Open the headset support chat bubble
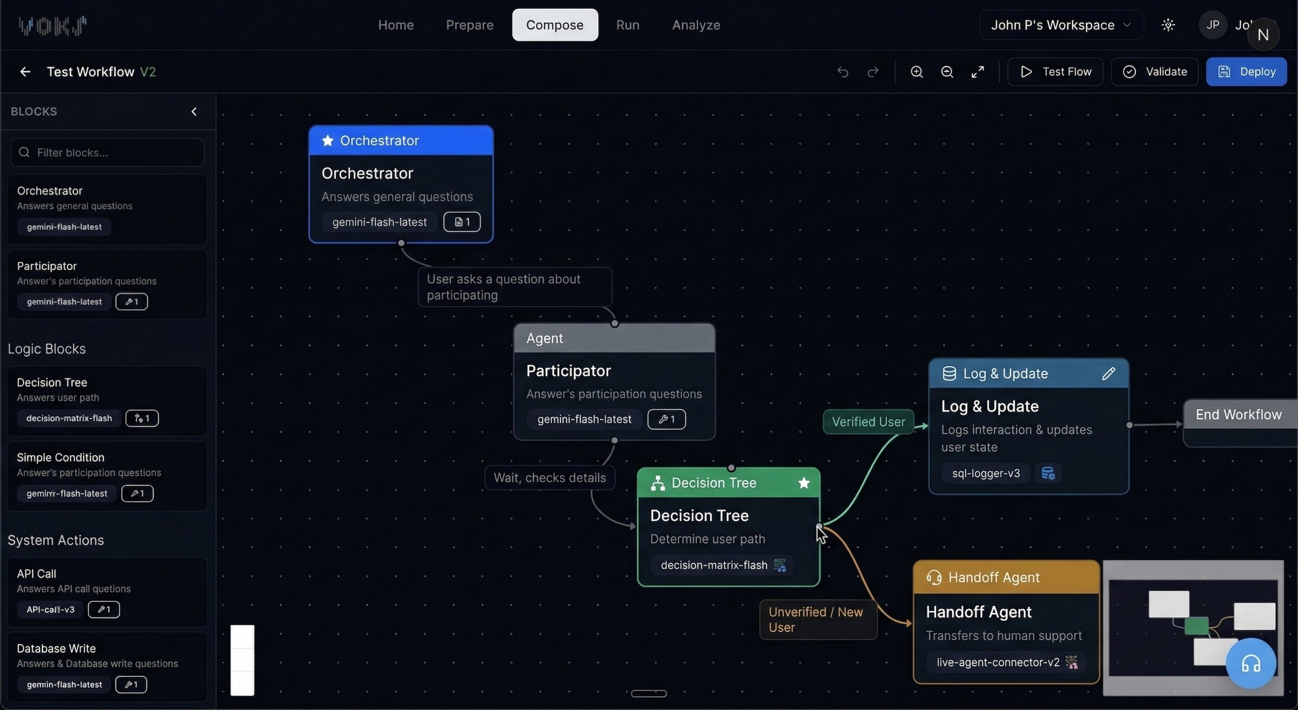The width and height of the screenshot is (1298, 710). 1251,664
